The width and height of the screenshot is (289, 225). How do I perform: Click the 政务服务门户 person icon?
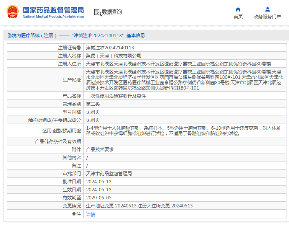point(267,9)
